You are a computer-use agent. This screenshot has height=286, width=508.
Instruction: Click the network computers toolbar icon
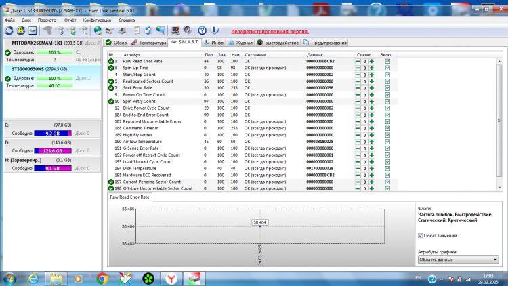click(161, 30)
